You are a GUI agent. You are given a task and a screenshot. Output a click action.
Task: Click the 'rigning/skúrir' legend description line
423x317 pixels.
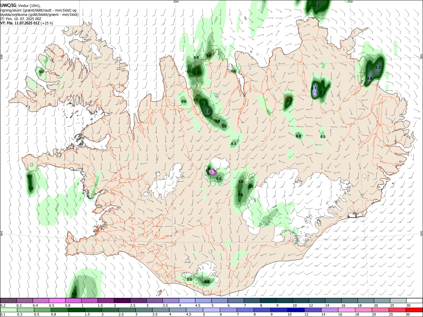38,10
